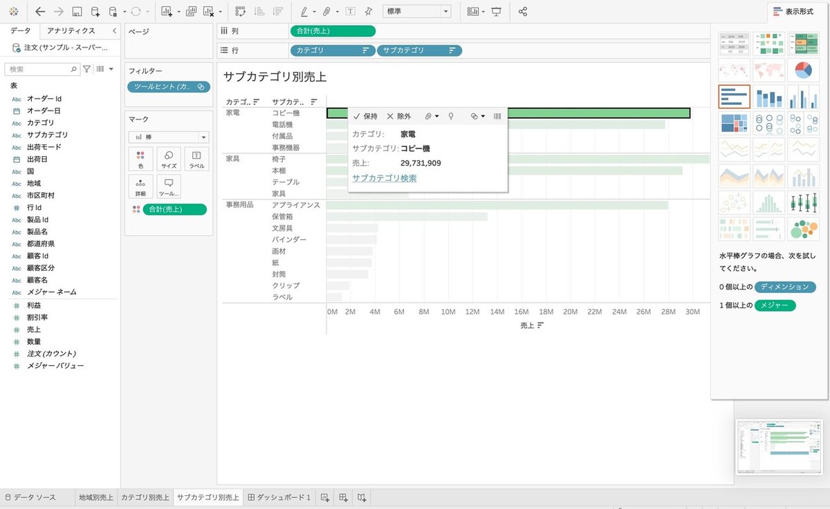830x509 pixels.
Task: Click the new worksheet tab icon
Action: tap(325, 497)
